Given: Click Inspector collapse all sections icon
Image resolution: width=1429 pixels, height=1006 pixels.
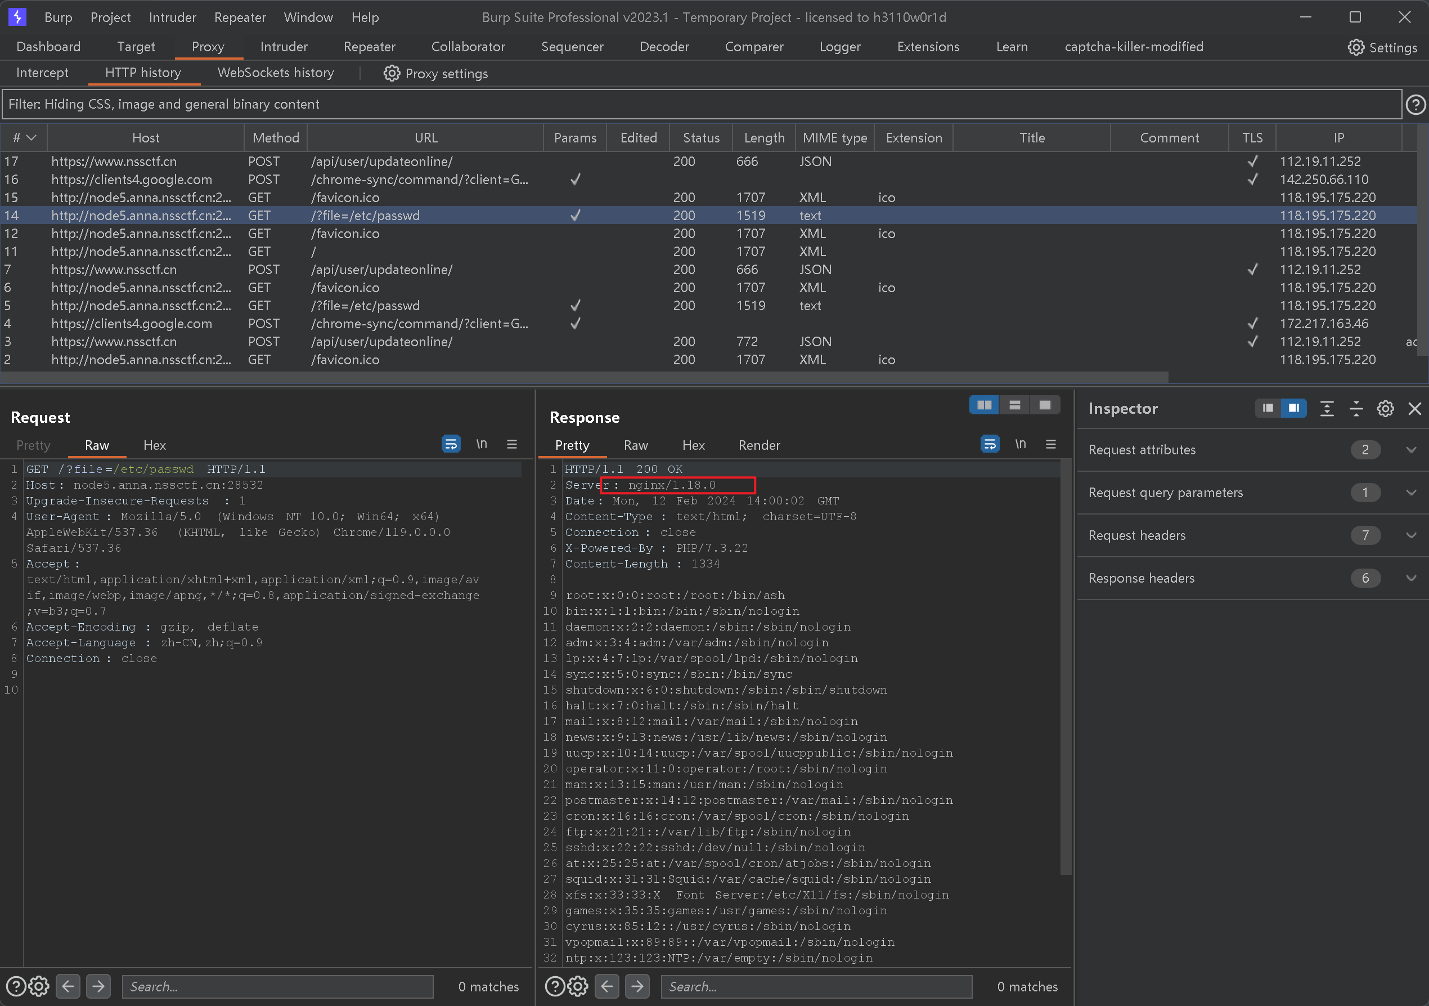Looking at the screenshot, I should (1355, 409).
